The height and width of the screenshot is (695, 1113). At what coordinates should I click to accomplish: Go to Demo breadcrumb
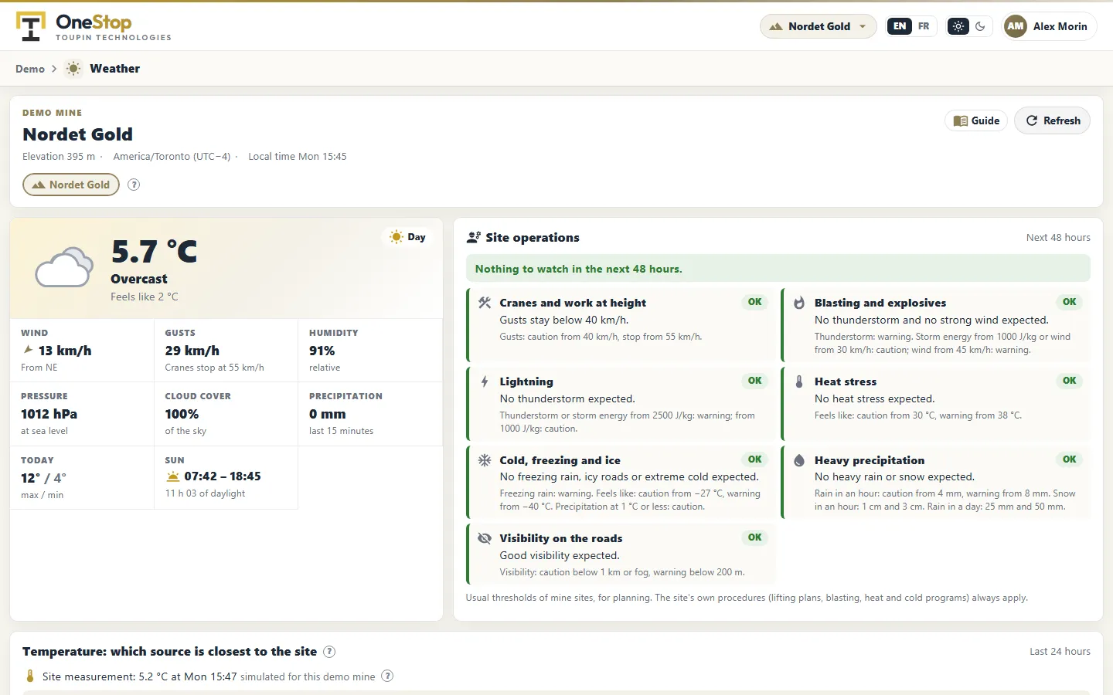30,69
